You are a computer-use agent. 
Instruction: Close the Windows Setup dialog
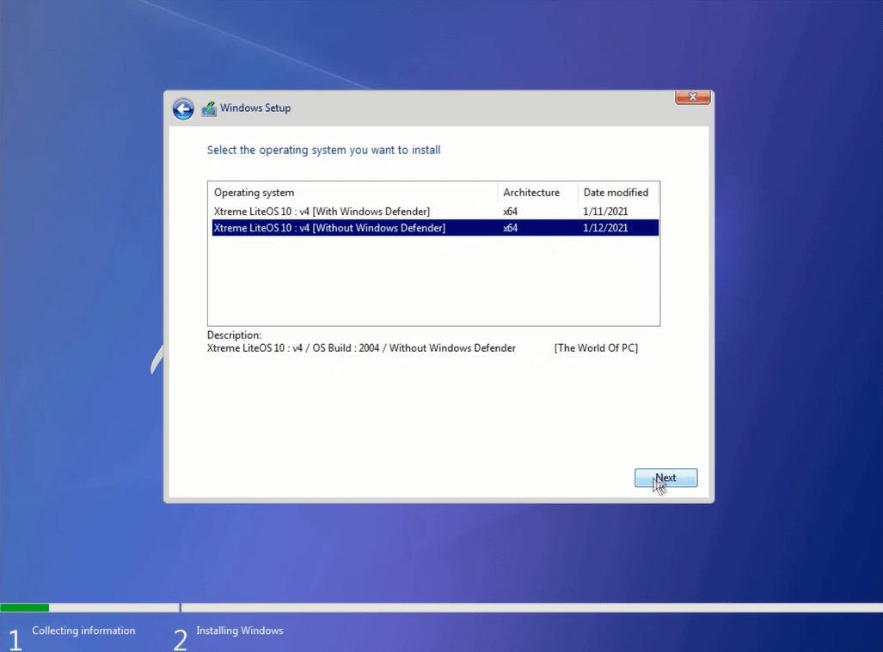[693, 97]
